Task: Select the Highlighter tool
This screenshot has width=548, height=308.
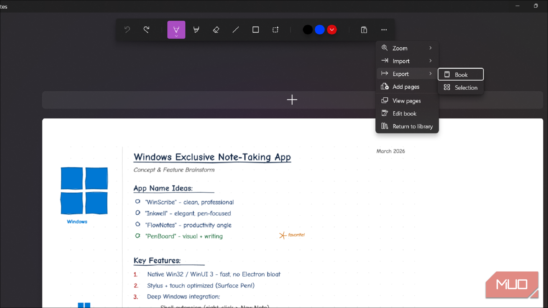Action: coord(196,30)
